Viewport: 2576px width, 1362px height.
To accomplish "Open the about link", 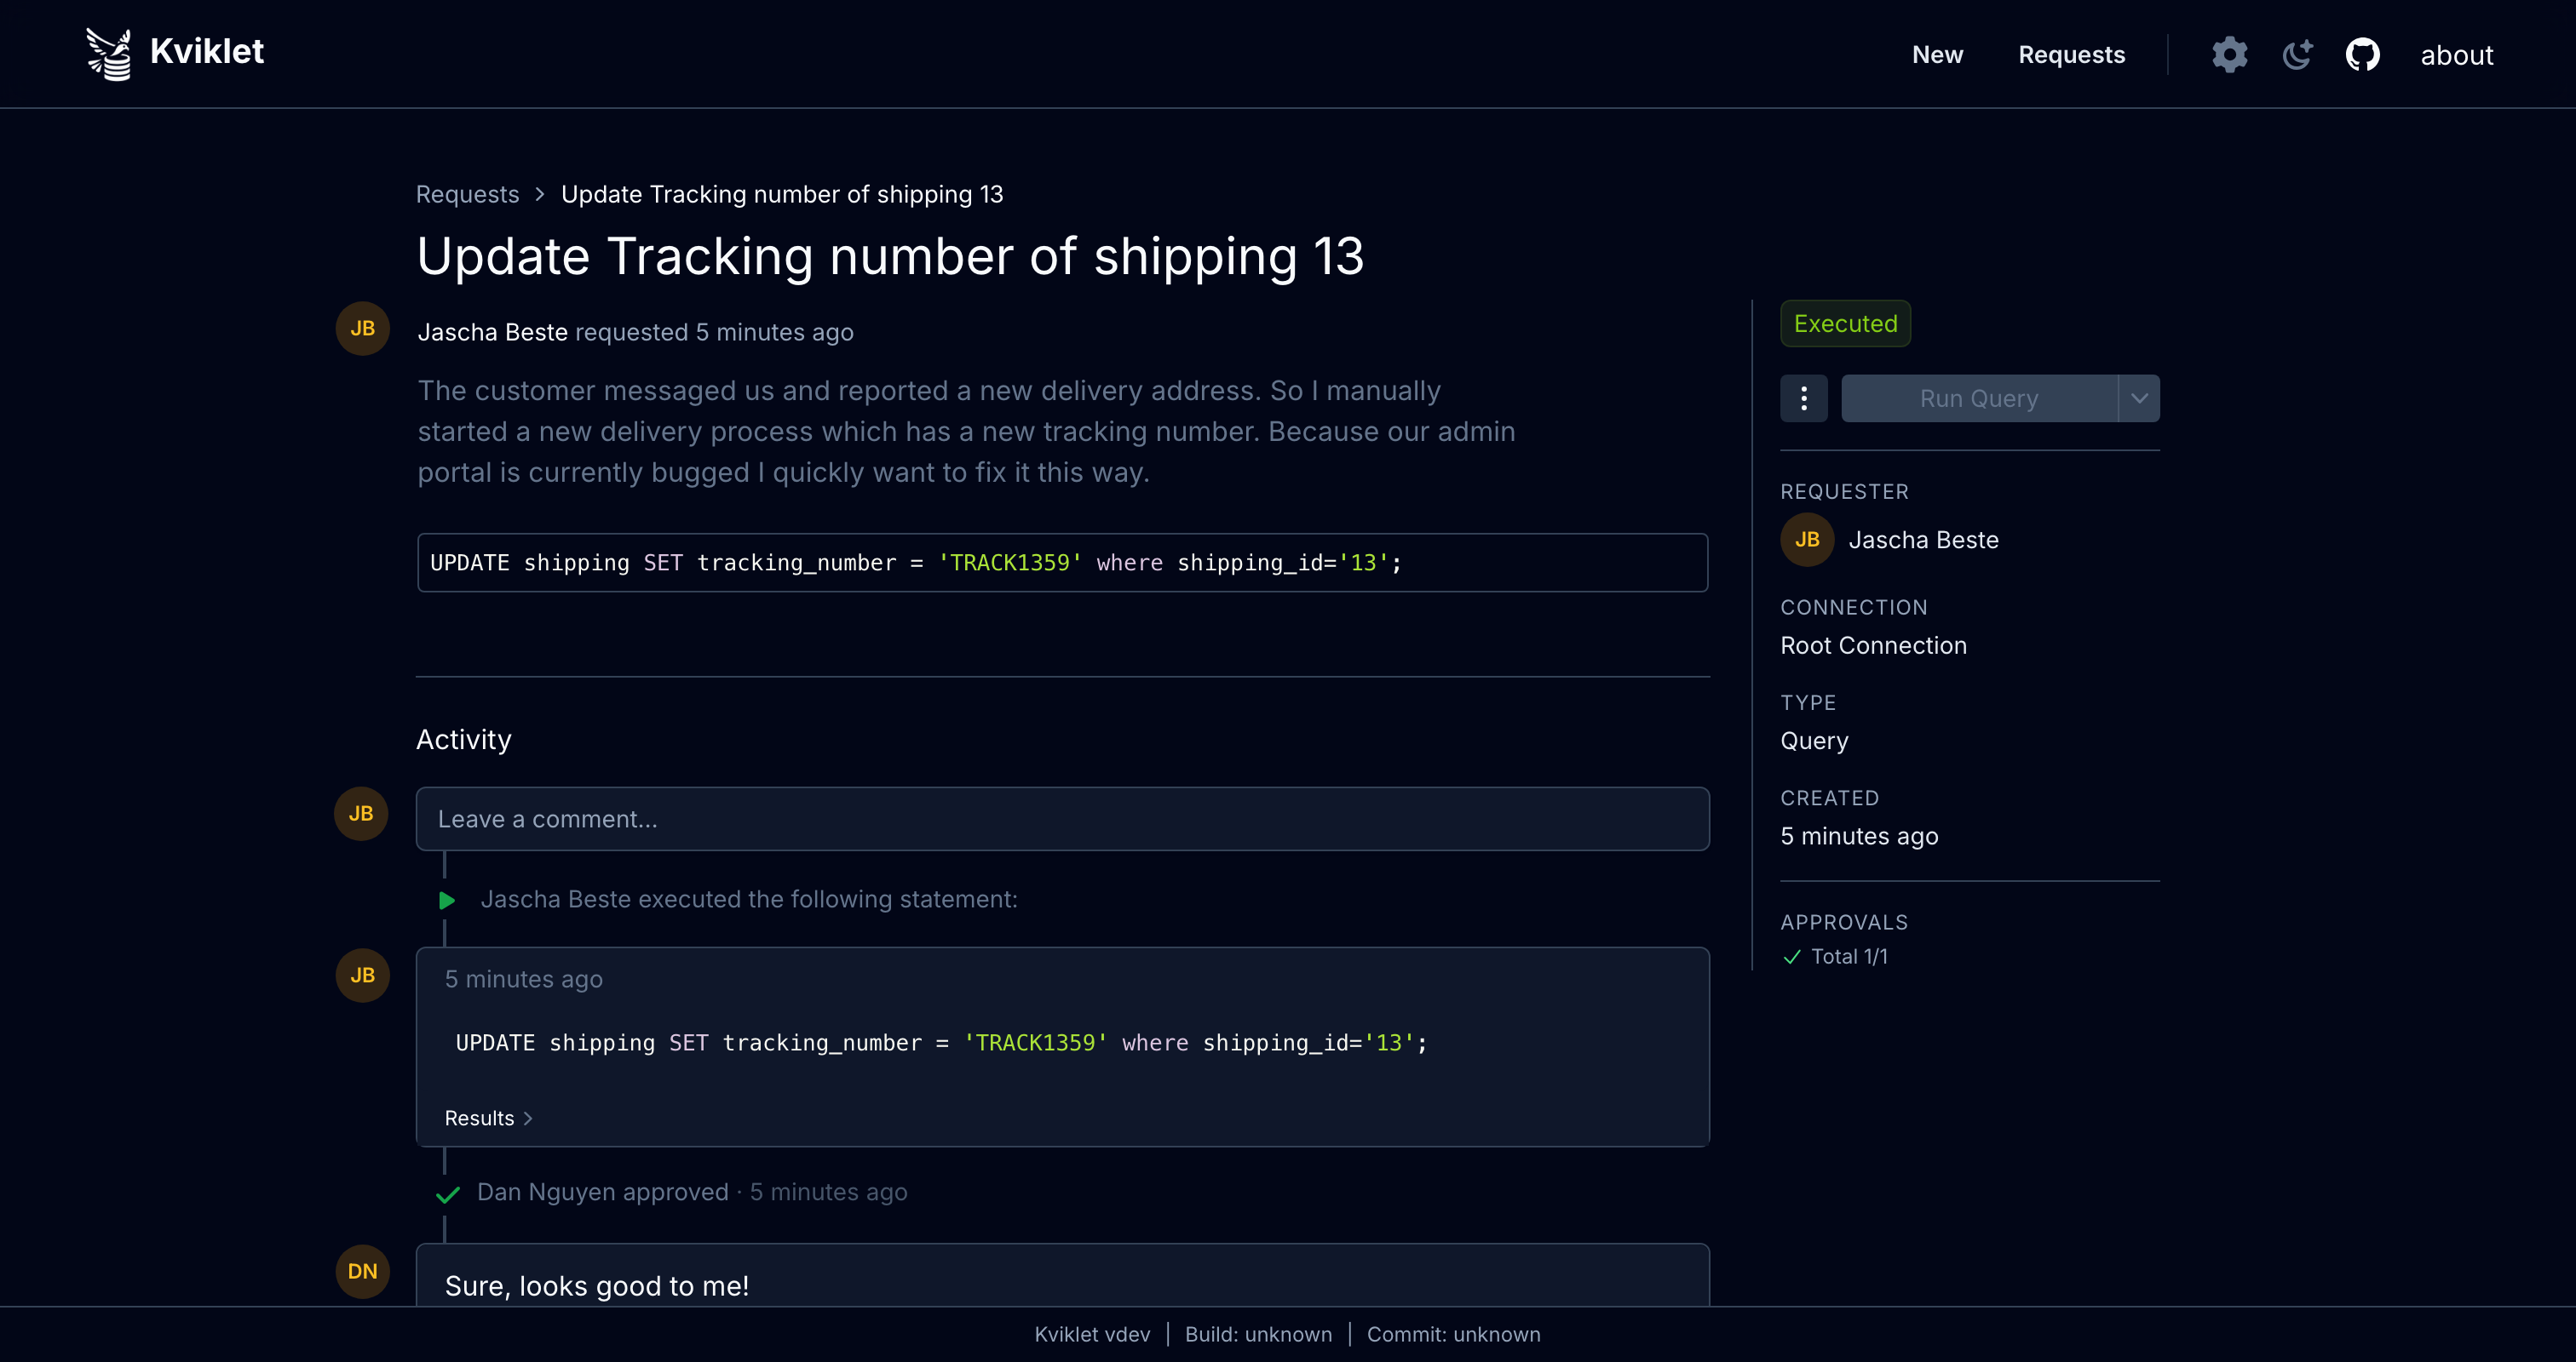I will (x=2456, y=55).
